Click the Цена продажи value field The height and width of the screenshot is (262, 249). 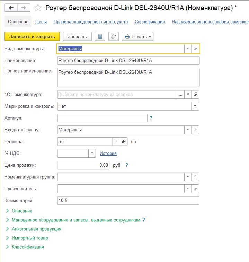point(83,165)
